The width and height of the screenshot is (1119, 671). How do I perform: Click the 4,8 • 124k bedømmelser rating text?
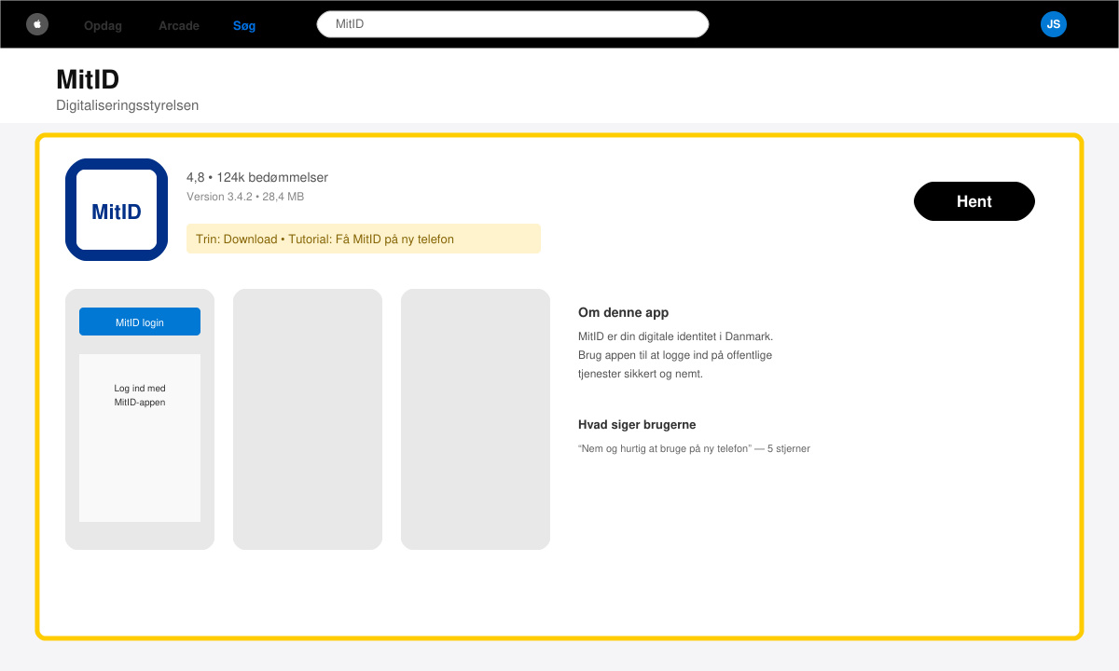257,177
